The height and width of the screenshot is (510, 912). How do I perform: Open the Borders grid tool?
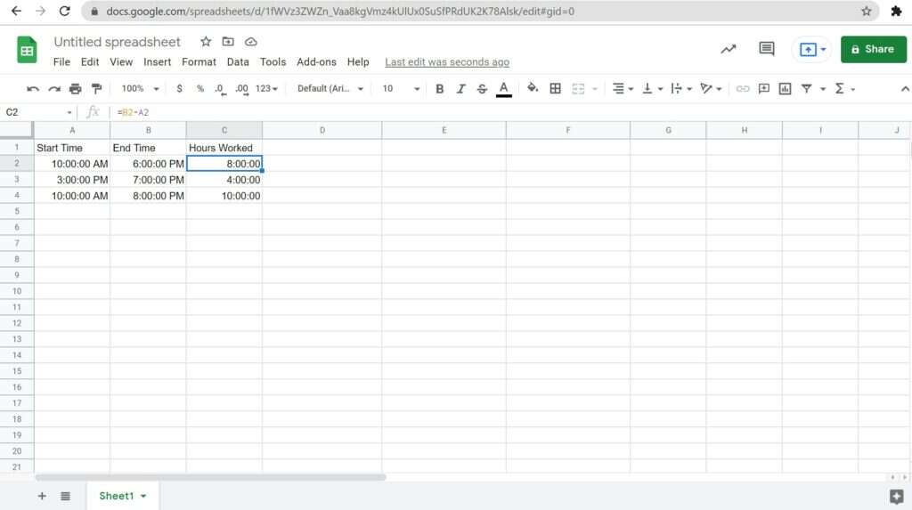point(555,89)
